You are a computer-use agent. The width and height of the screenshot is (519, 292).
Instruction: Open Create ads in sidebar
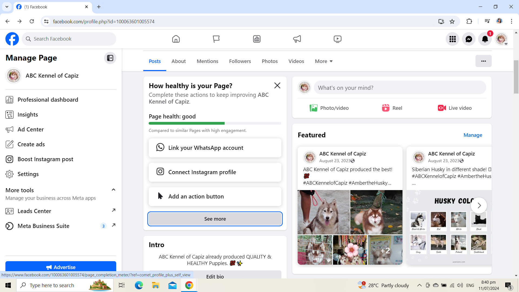click(61, 144)
